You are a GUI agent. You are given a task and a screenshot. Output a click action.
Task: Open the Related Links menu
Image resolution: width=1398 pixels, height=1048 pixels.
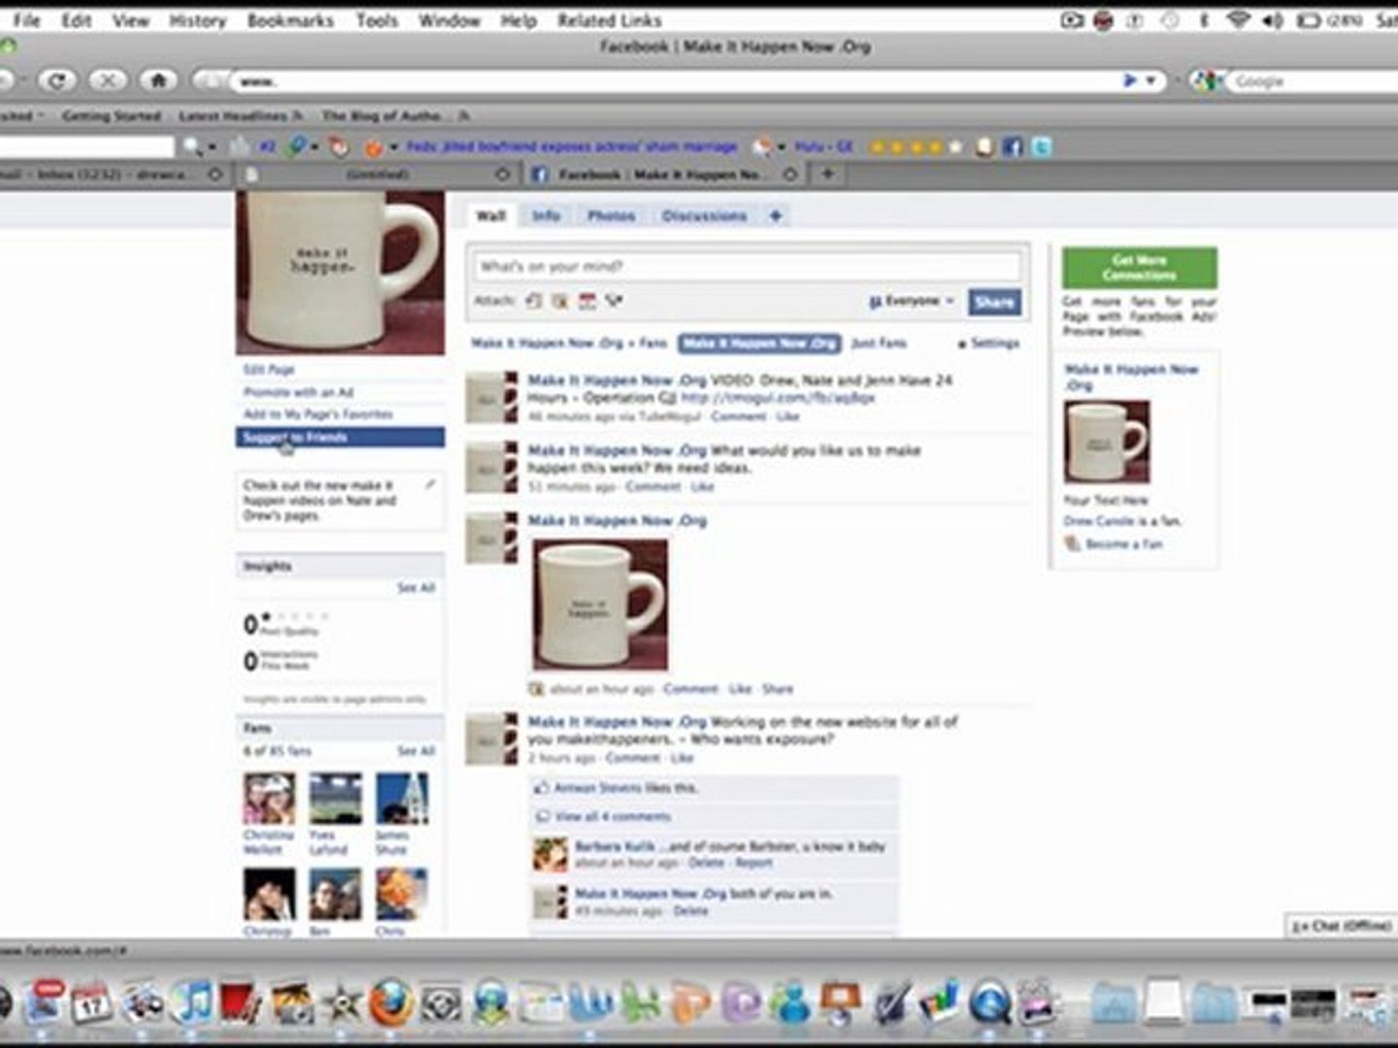[x=610, y=19]
